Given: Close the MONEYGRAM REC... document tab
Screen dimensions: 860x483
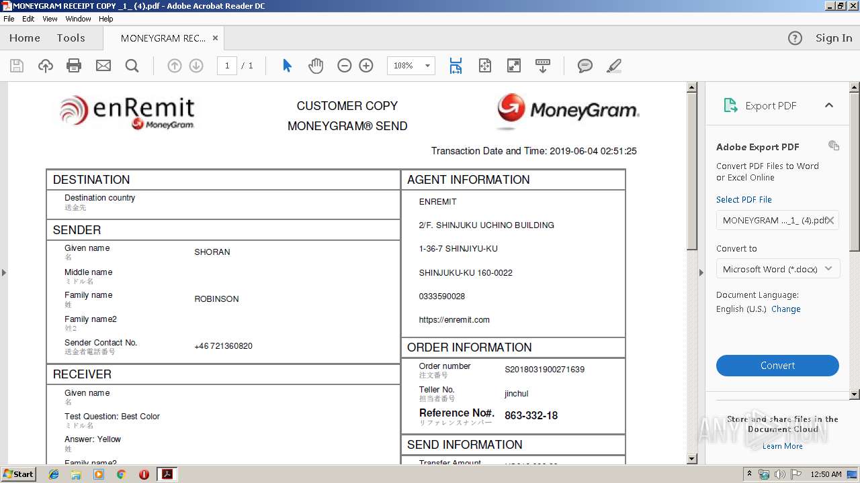Looking at the screenshot, I should pos(215,38).
